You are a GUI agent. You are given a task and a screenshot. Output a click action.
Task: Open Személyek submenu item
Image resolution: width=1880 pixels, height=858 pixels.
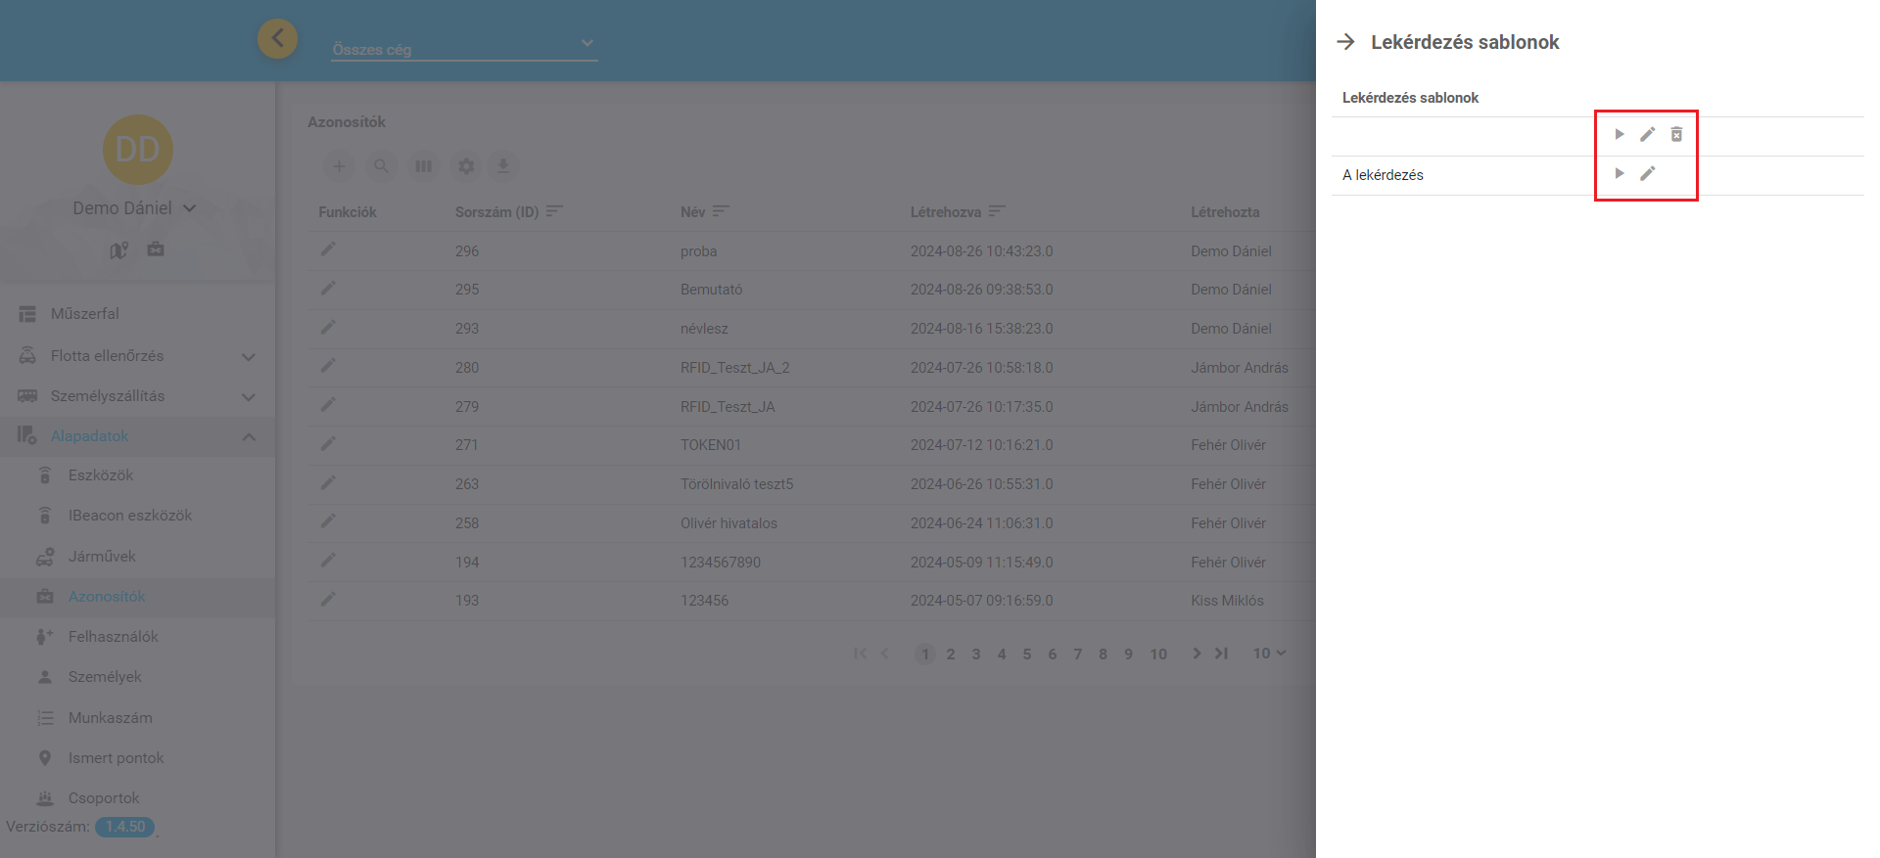point(137,677)
